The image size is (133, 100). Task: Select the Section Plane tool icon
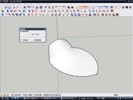[x=28, y=15]
